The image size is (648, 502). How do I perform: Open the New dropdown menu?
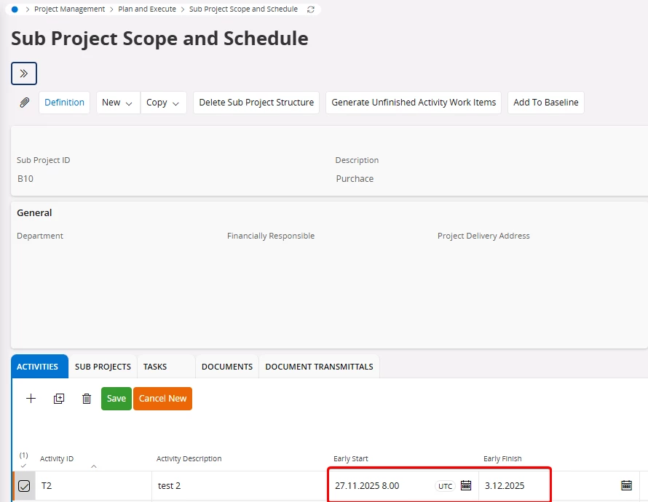pyautogui.click(x=117, y=103)
